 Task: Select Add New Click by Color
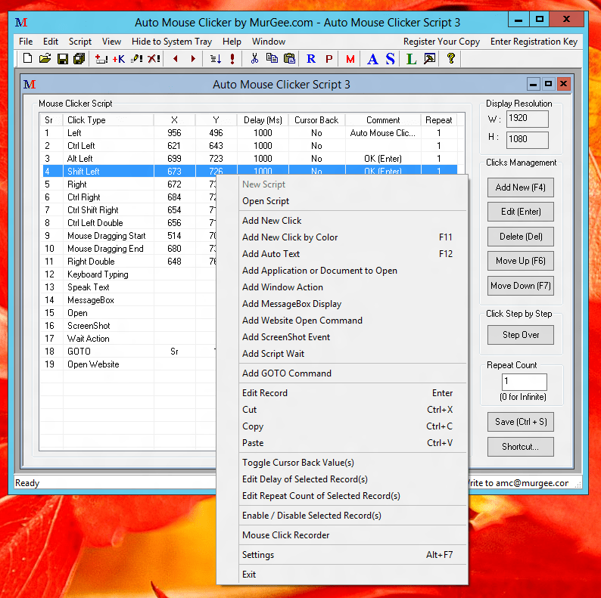pyautogui.click(x=342, y=237)
